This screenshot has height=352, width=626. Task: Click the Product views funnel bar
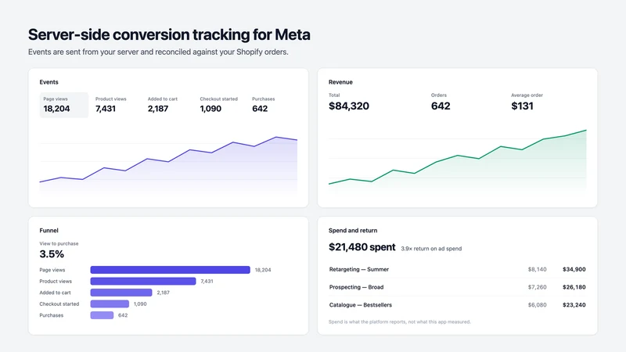(143, 281)
